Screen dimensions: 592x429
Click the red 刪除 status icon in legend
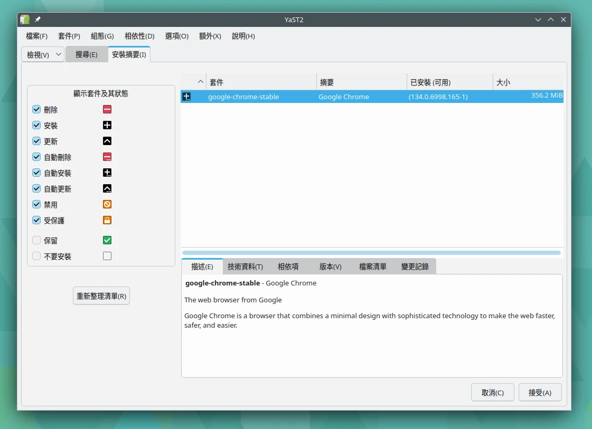click(x=107, y=110)
